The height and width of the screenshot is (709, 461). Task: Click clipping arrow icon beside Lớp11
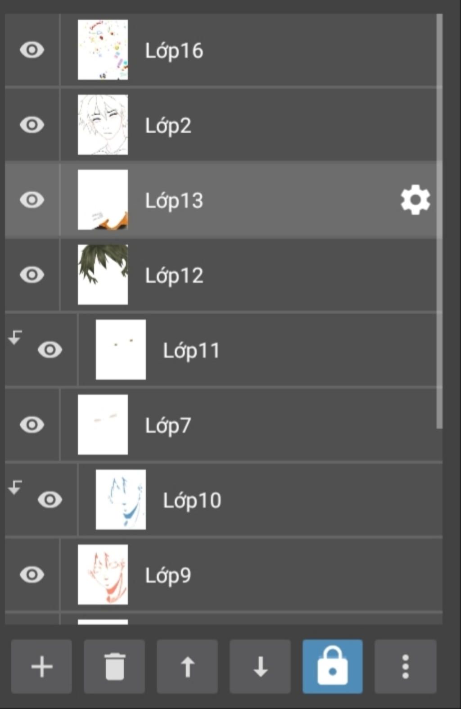click(x=15, y=337)
